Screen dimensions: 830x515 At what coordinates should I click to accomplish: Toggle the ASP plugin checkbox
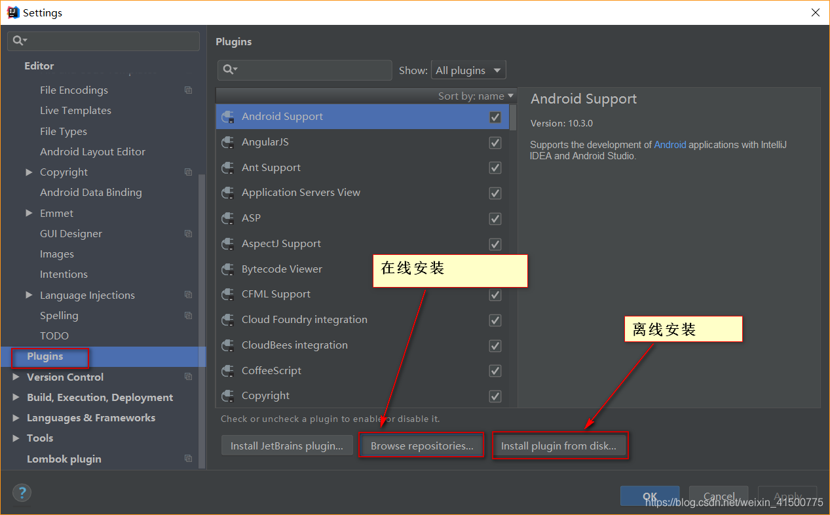[495, 219]
